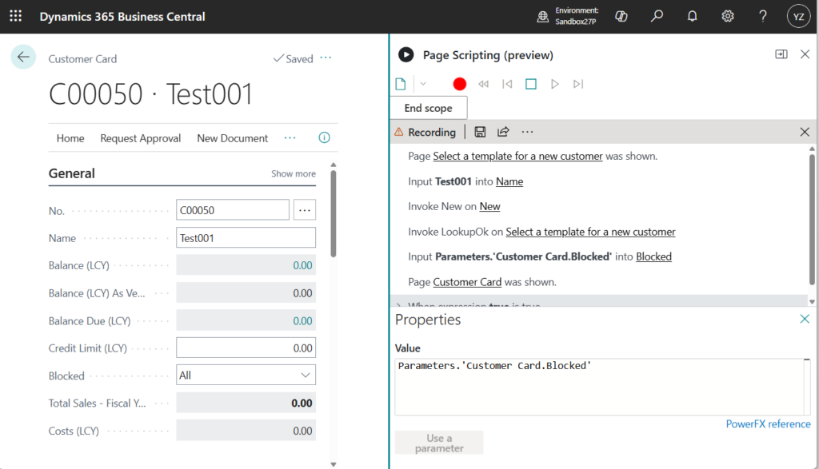Click the Play button in scripting toolbar

pos(555,84)
